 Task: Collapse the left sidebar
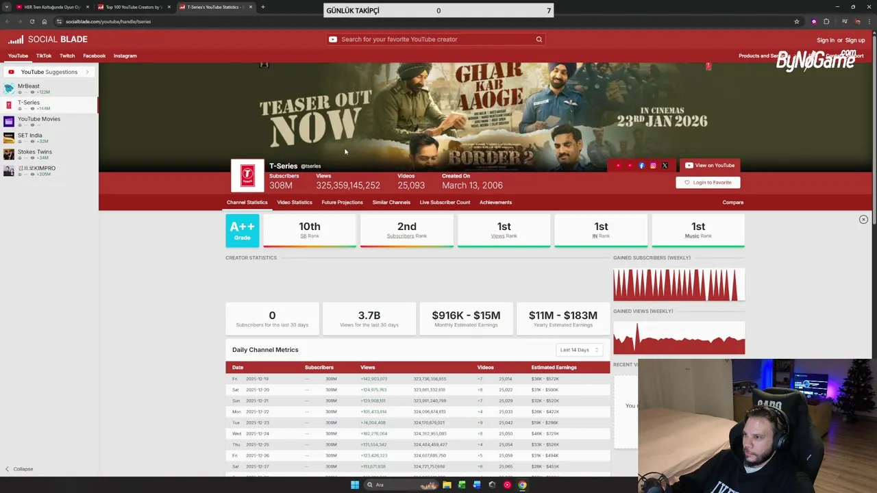[18, 469]
